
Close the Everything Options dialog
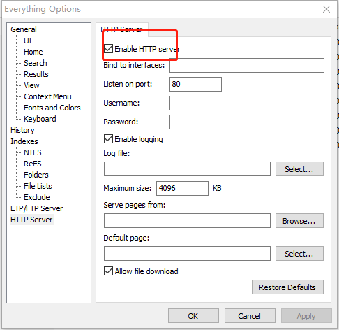coord(326,9)
